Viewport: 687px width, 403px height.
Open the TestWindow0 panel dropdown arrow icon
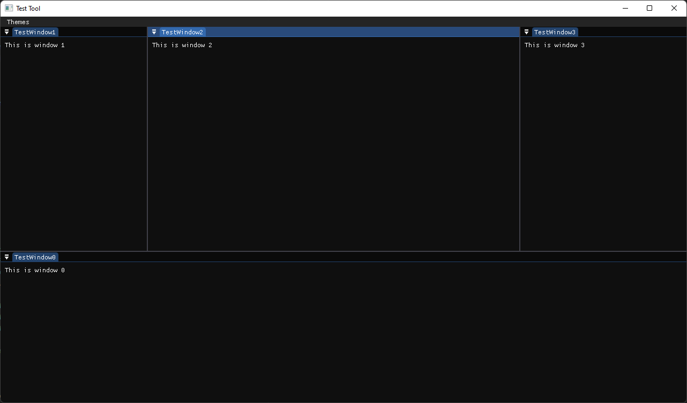pos(6,257)
